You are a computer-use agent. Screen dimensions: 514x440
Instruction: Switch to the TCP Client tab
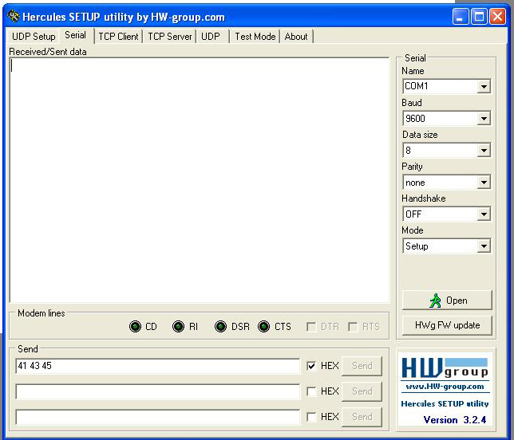click(x=118, y=37)
